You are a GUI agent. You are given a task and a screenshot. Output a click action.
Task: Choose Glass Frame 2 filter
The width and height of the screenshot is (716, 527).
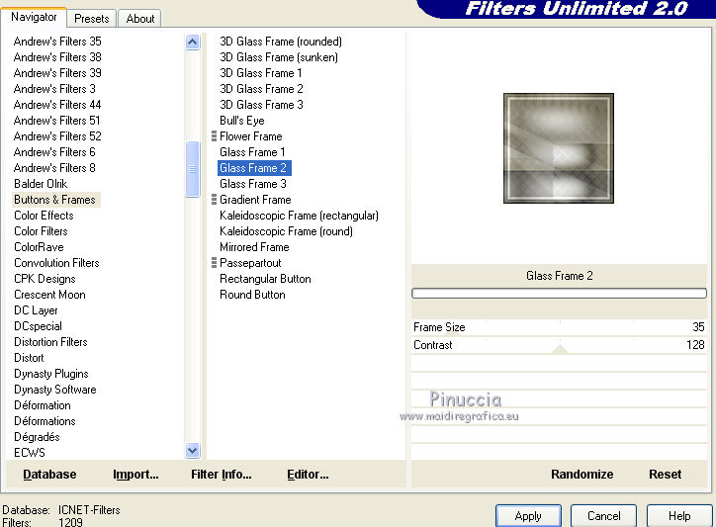pos(254,168)
